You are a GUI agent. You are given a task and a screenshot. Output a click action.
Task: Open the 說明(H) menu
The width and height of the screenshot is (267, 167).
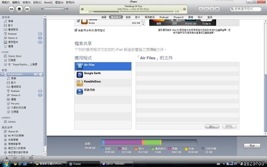click(70, 3)
